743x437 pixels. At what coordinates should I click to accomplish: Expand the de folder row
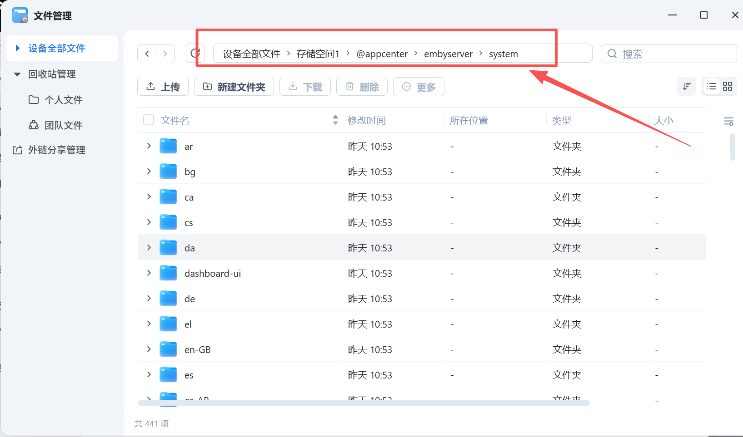click(x=149, y=298)
